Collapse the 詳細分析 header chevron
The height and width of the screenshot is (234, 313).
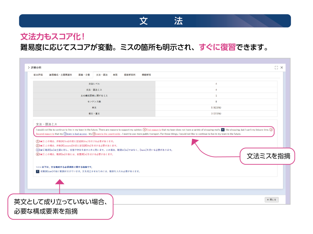[29, 68]
